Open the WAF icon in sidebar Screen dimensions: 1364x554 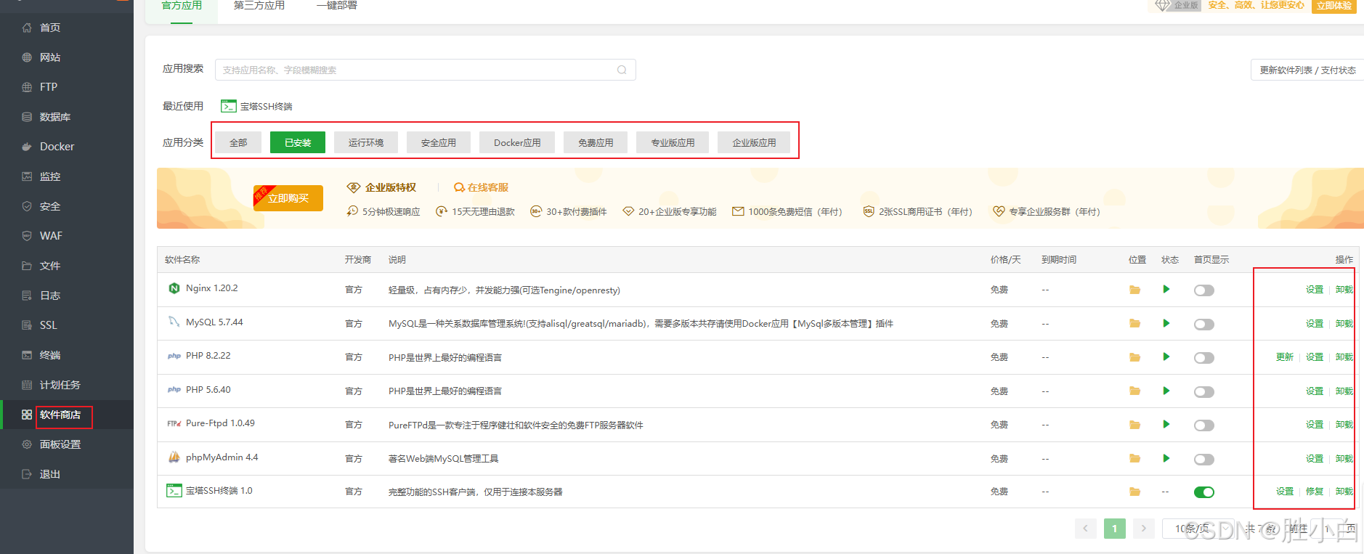[x=27, y=236]
